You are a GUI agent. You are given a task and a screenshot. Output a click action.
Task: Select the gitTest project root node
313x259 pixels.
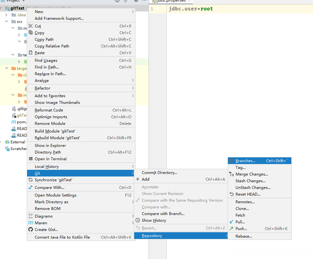tap(17, 8)
